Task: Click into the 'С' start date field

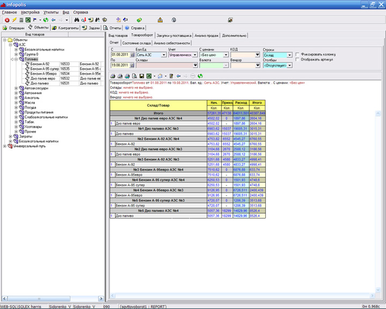Action: 121,55
